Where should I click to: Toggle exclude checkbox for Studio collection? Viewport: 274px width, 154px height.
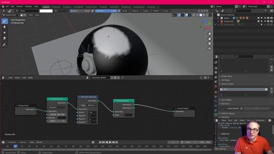pyautogui.click(x=259, y=18)
